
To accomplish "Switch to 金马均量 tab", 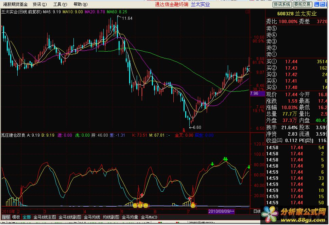I will click(130, 217).
